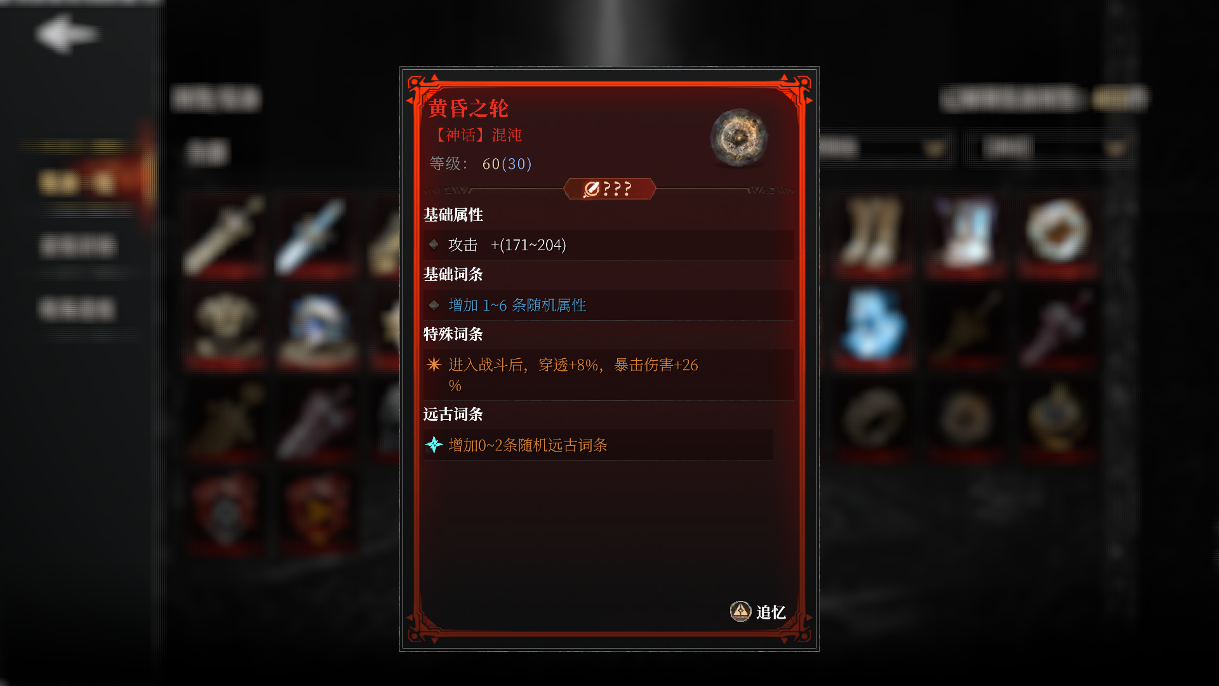Select the third sidebar menu entry
1219x686 pixels.
tap(77, 309)
